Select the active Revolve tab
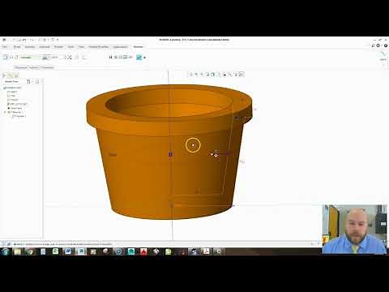Screen dimensions: 389x292 [x=138, y=47]
